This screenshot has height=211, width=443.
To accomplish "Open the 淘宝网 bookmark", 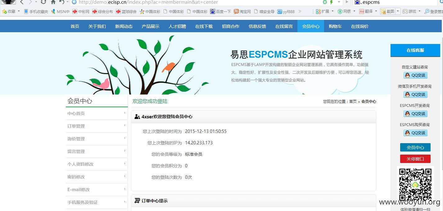I will point(242,11).
